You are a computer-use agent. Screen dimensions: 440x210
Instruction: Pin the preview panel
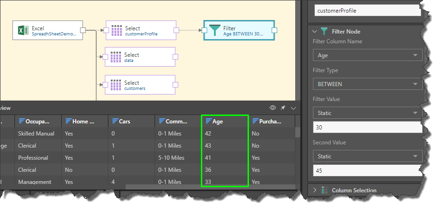click(x=283, y=108)
